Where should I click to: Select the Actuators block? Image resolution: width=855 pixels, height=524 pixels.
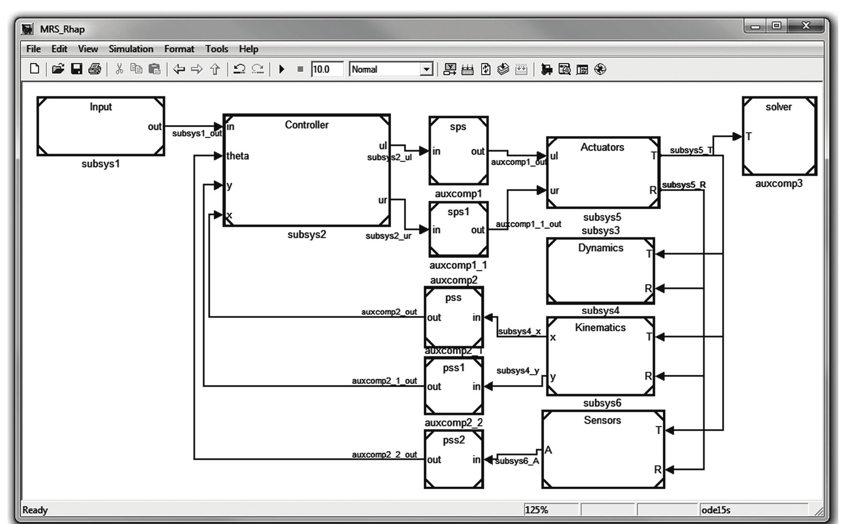coord(603,172)
